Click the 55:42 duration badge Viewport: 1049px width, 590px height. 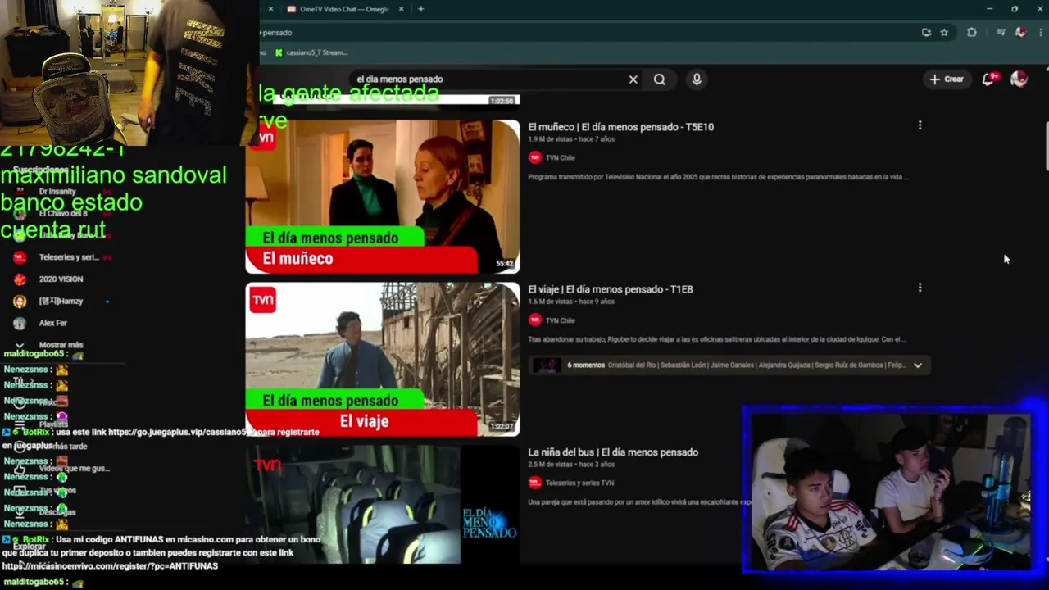(x=505, y=265)
